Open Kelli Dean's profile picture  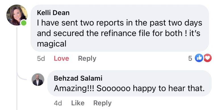[x=17, y=15]
